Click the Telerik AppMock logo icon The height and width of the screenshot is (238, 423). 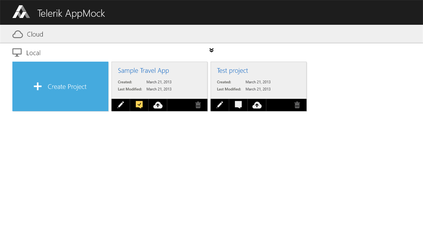click(x=21, y=12)
